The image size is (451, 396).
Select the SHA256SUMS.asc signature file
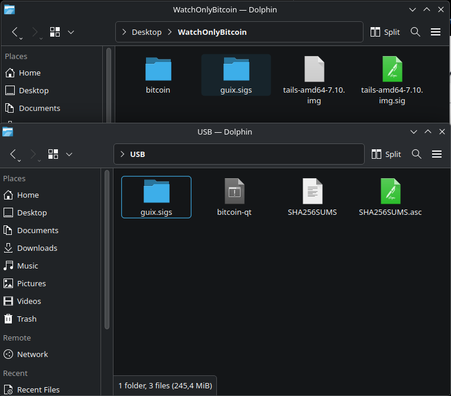coord(390,197)
